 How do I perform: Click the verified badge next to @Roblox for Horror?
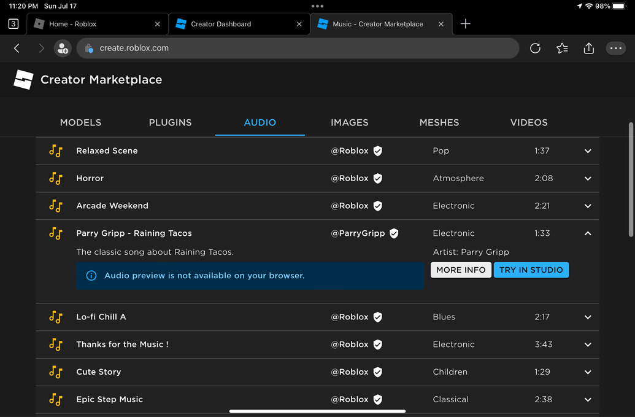pyautogui.click(x=377, y=178)
